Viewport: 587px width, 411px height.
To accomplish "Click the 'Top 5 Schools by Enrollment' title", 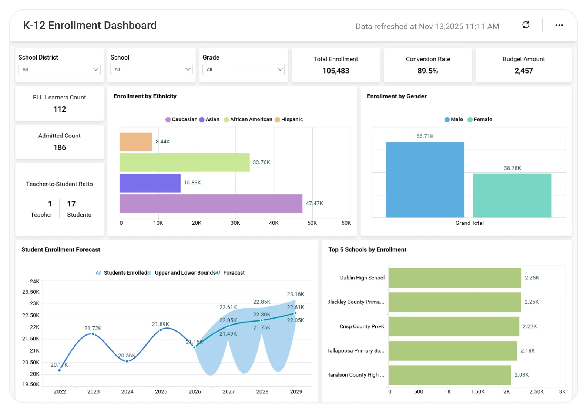I will pyautogui.click(x=368, y=249).
